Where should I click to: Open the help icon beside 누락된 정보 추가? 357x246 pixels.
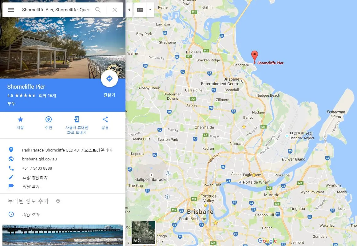[x=58, y=201]
